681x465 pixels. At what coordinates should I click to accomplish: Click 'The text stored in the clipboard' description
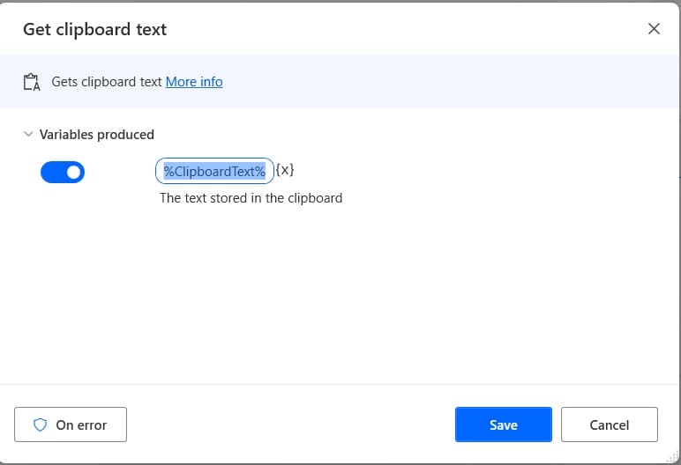251,198
